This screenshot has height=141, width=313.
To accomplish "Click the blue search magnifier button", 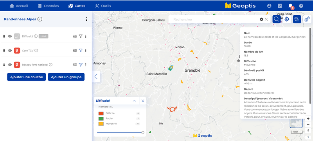I will coord(277,19).
